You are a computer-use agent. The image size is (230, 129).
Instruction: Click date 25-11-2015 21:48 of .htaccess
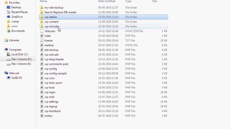pyautogui.click(x=108, y=31)
